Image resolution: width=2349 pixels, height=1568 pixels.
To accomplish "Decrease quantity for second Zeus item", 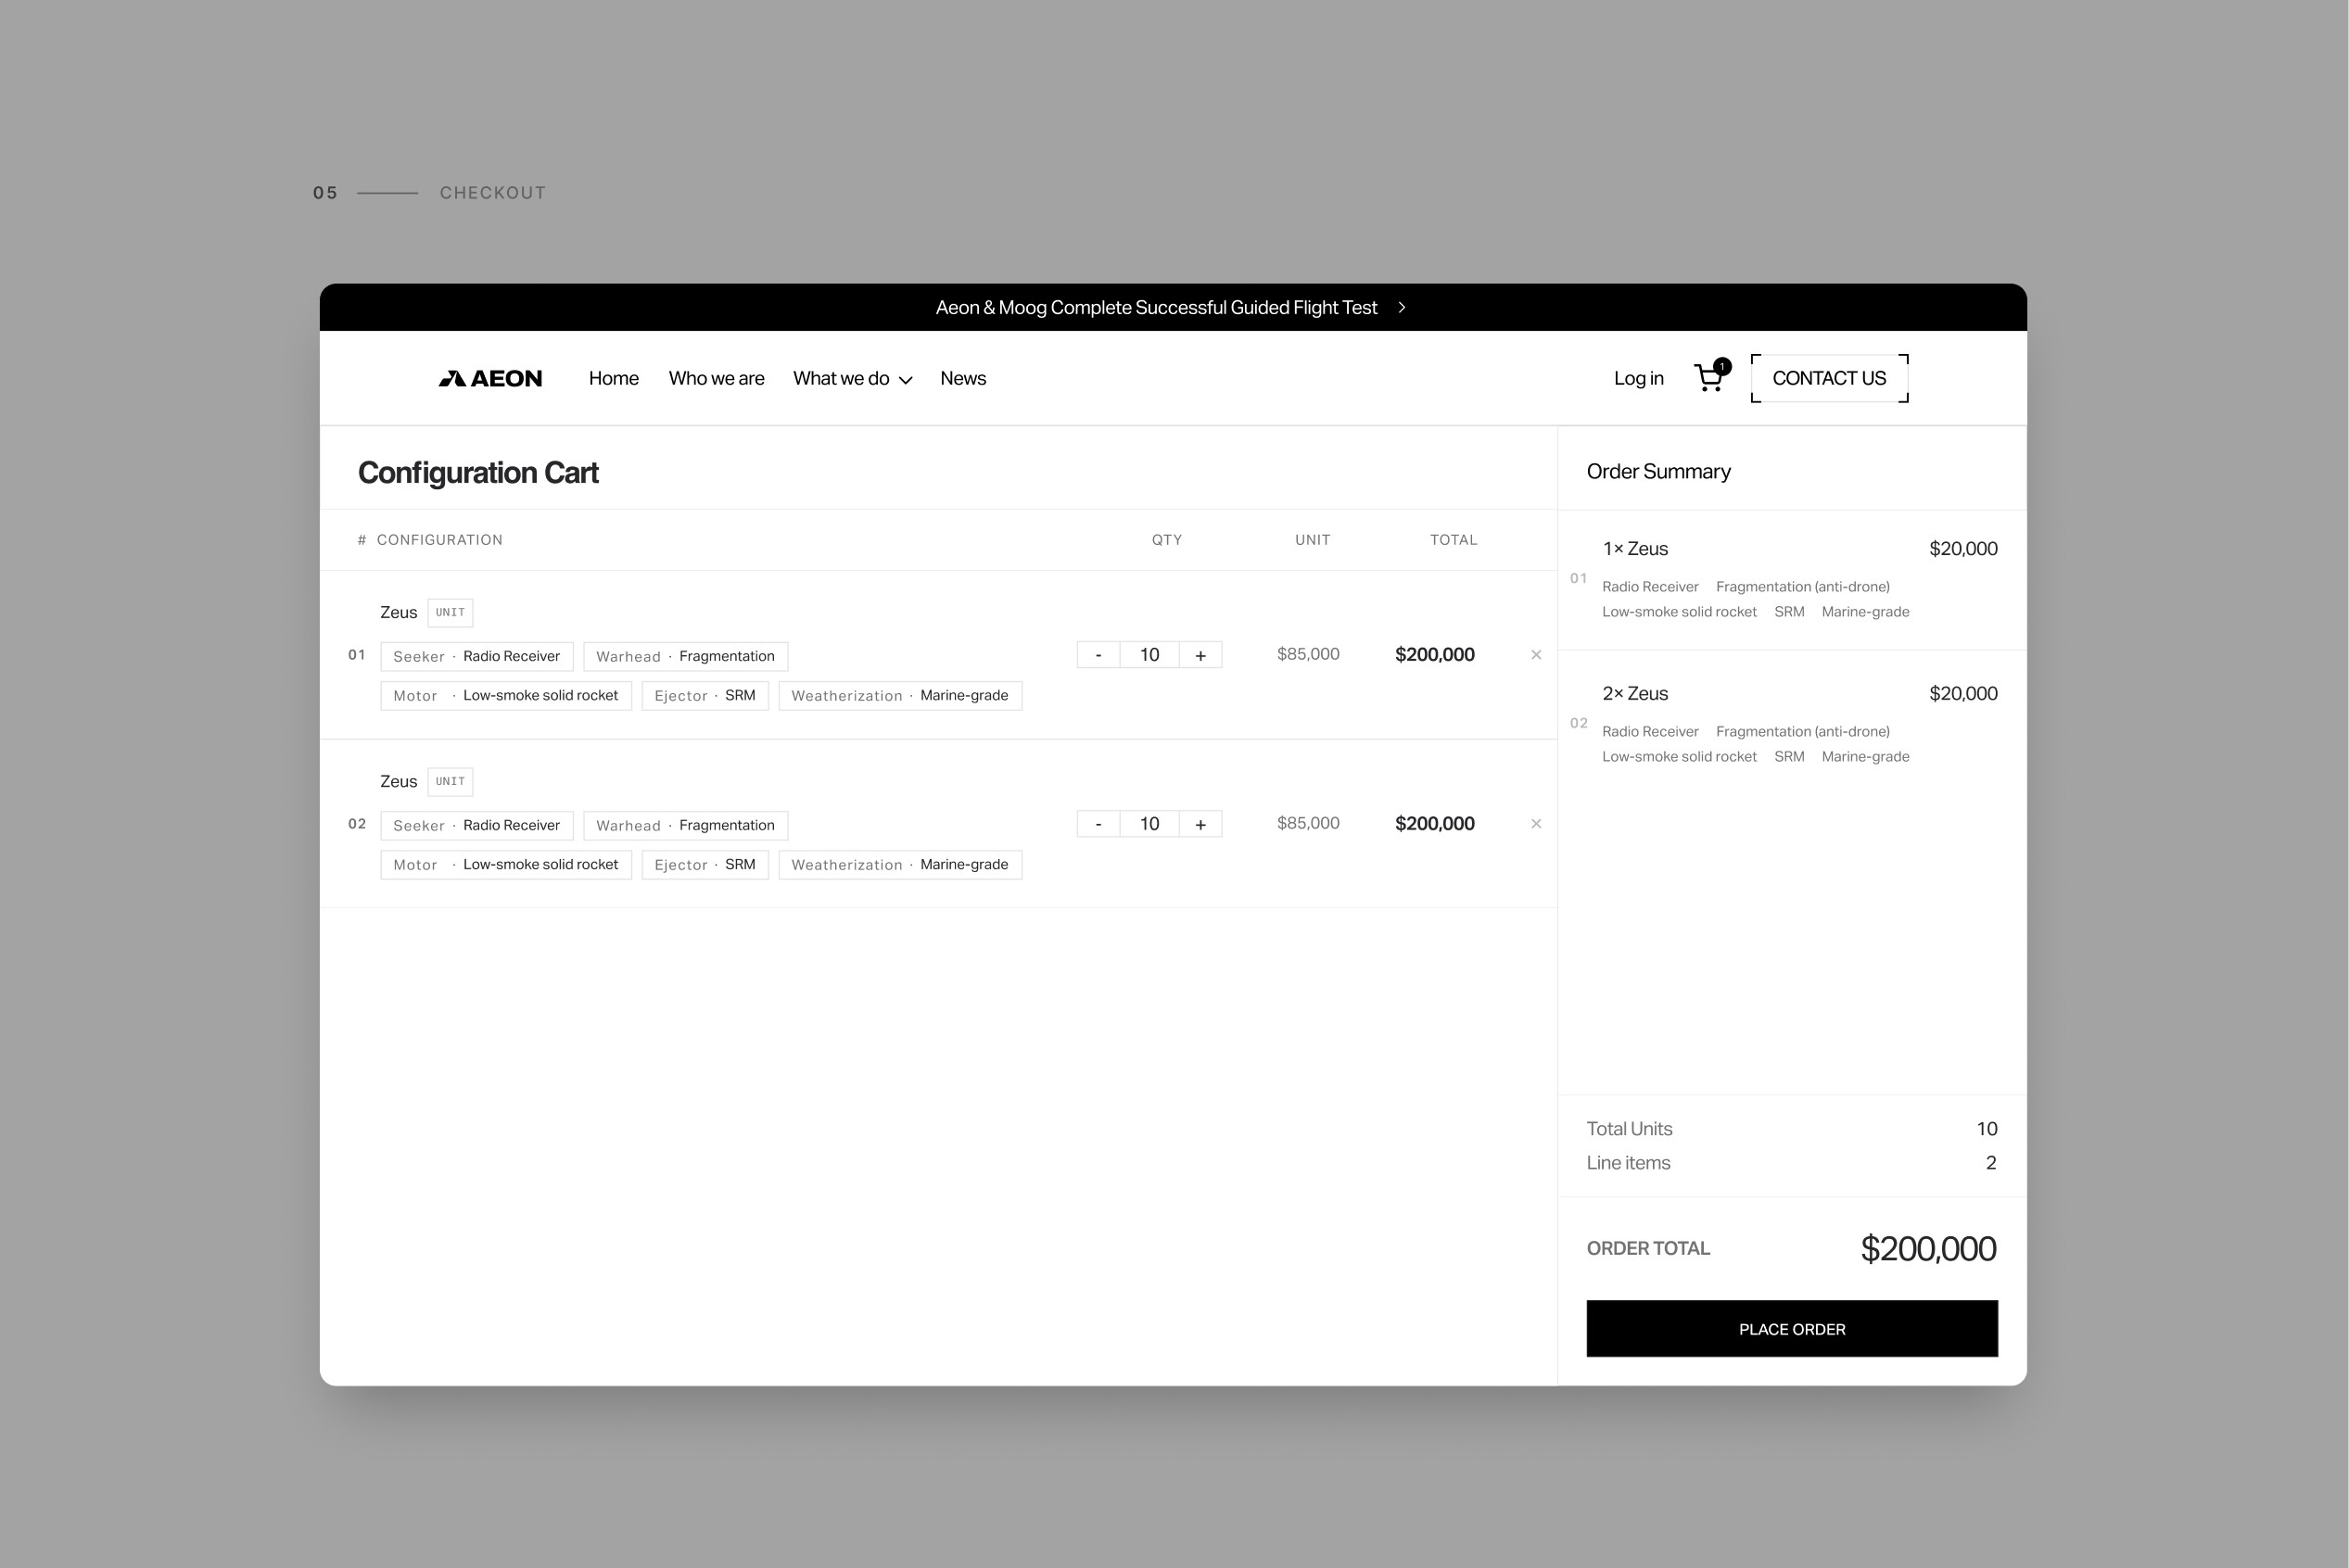I will [1098, 824].
